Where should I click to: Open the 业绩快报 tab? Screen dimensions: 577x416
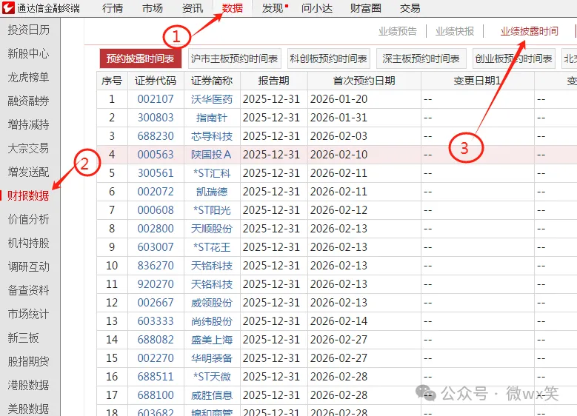tap(455, 31)
